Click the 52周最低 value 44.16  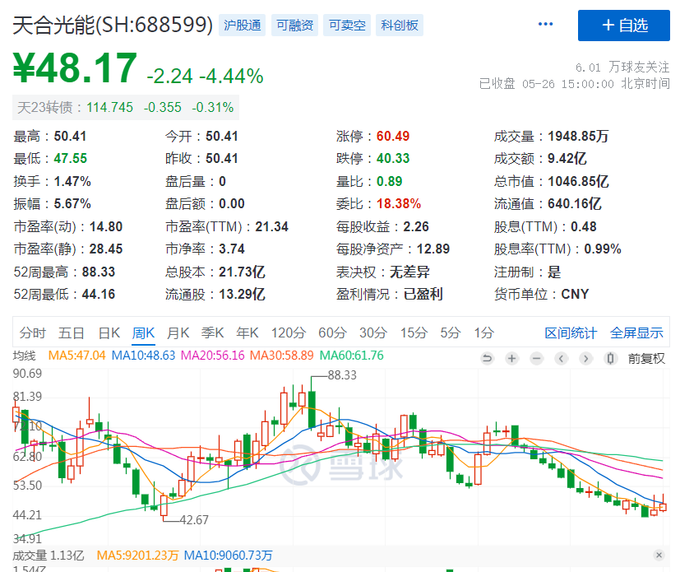[99, 295]
